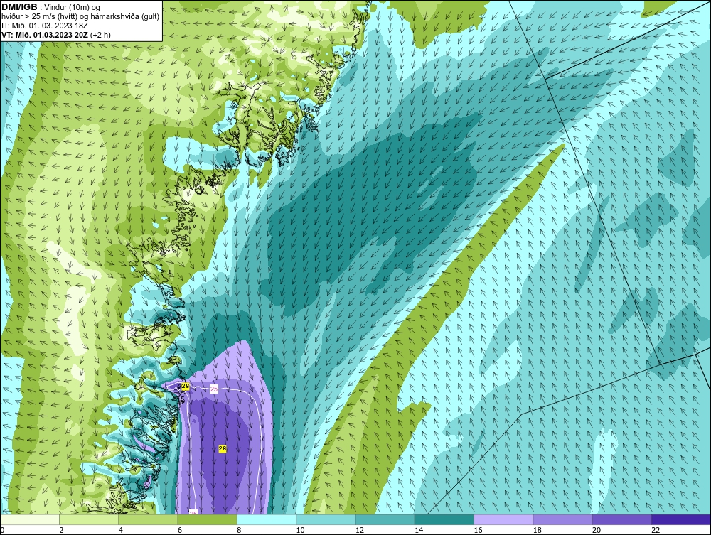The image size is (711, 535).
Task: Pick the 4–6 m/s green legend swatch
Action: (148, 519)
